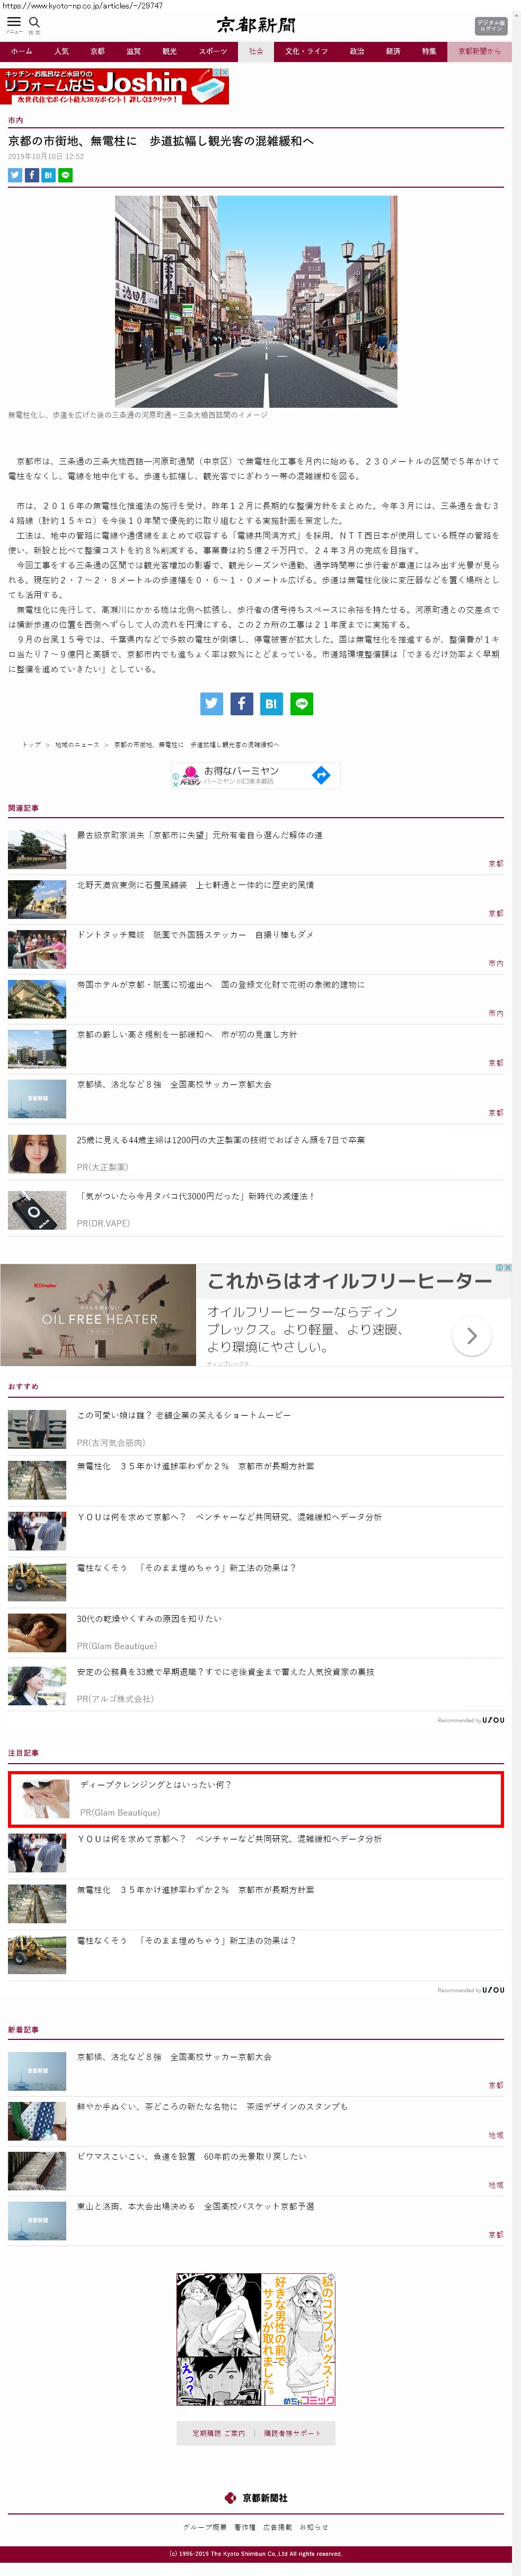The width and height of the screenshot is (521, 2576).
Task: Open the 文化・ライフ menu item
Action: (x=306, y=51)
